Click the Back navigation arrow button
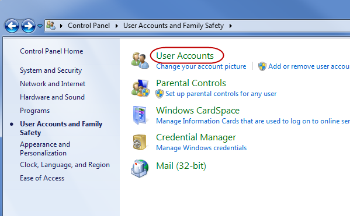 click(12, 26)
